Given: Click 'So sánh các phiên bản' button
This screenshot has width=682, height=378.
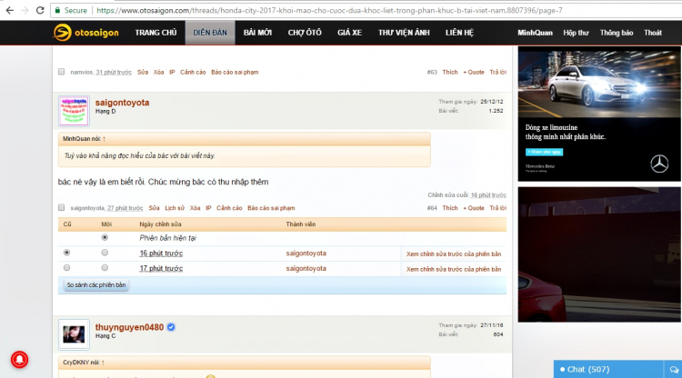Looking at the screenshot, I should click(96, 285).
